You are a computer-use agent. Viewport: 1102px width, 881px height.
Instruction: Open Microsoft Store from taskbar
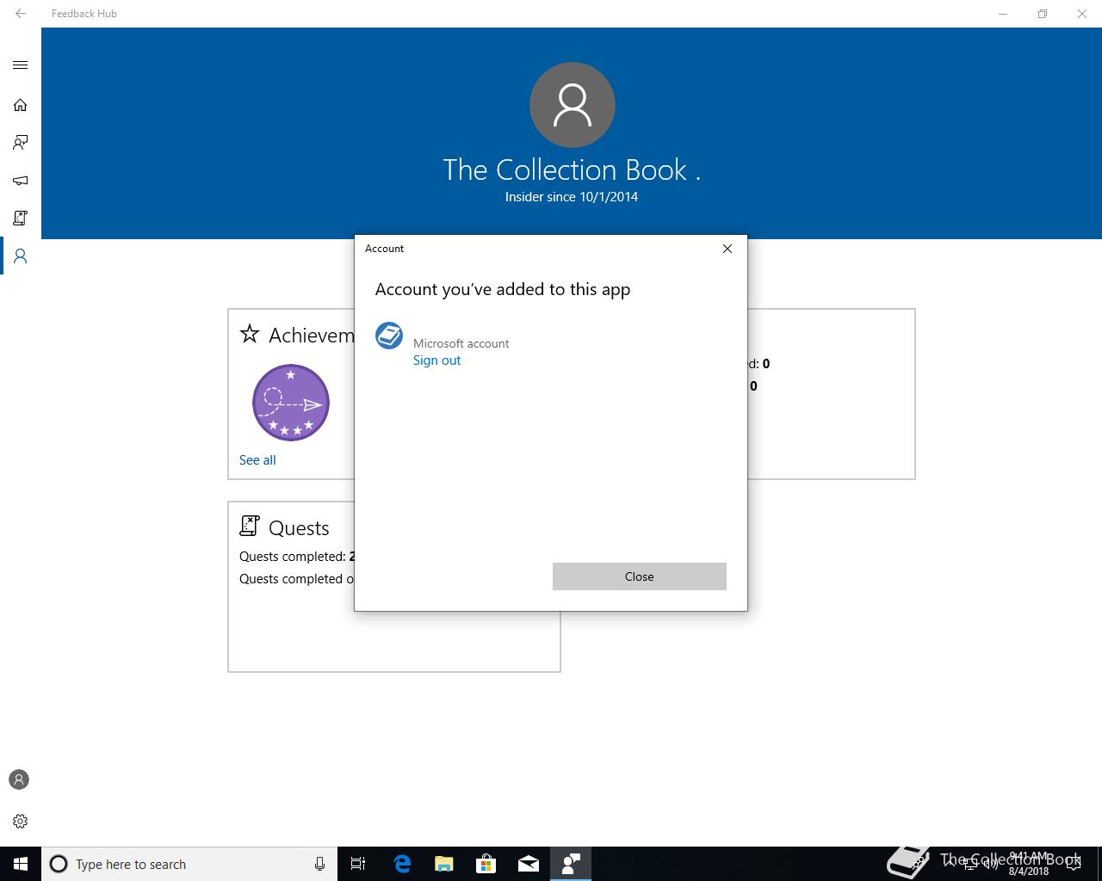[486, 864]
